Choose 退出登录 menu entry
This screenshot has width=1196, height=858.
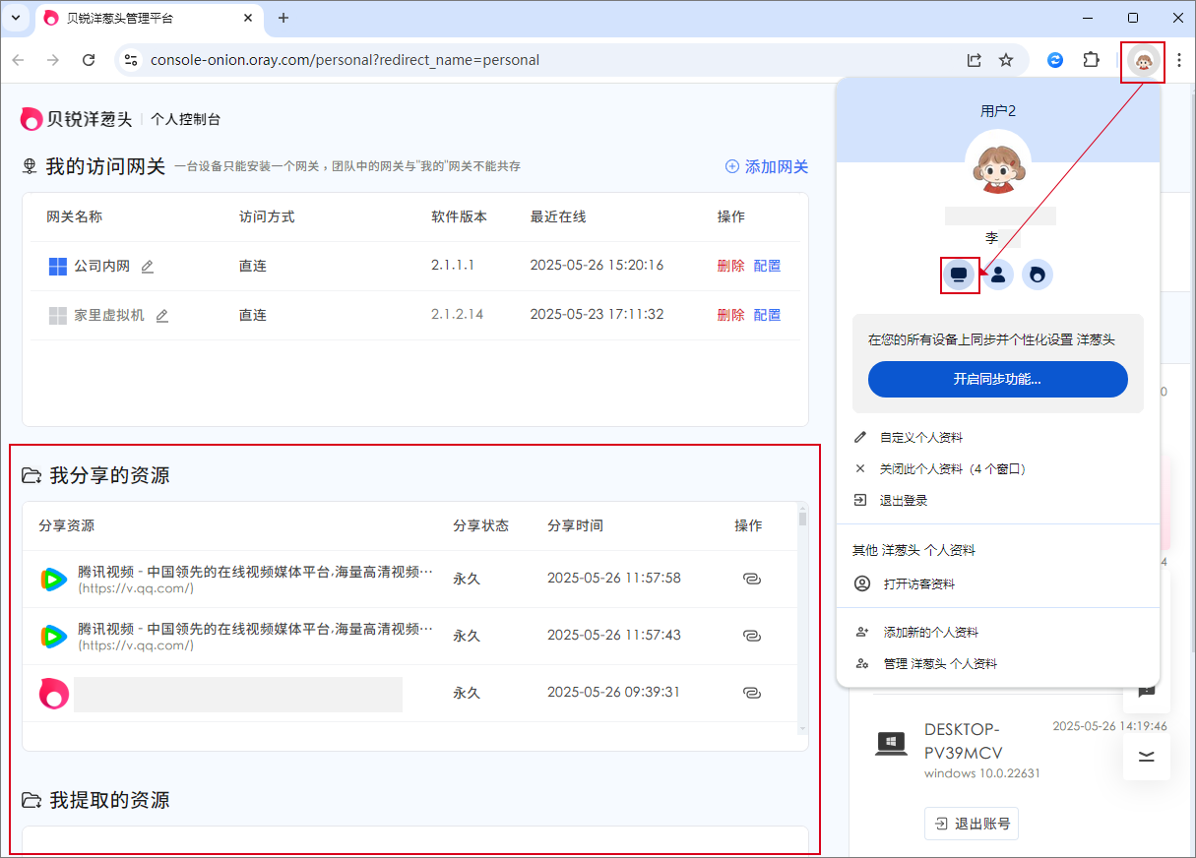tap(998, 500)
